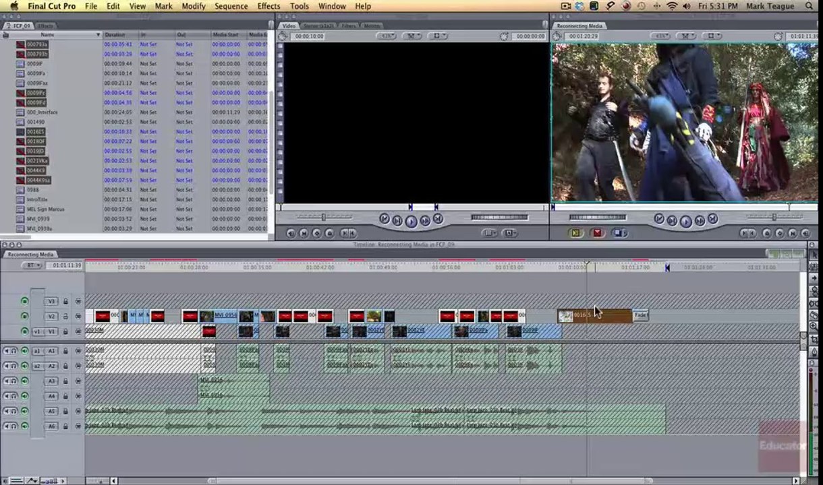The image size is (823, 485).
Task: Click the Viewer duration timecode field
Action: [x=308, y=36]
